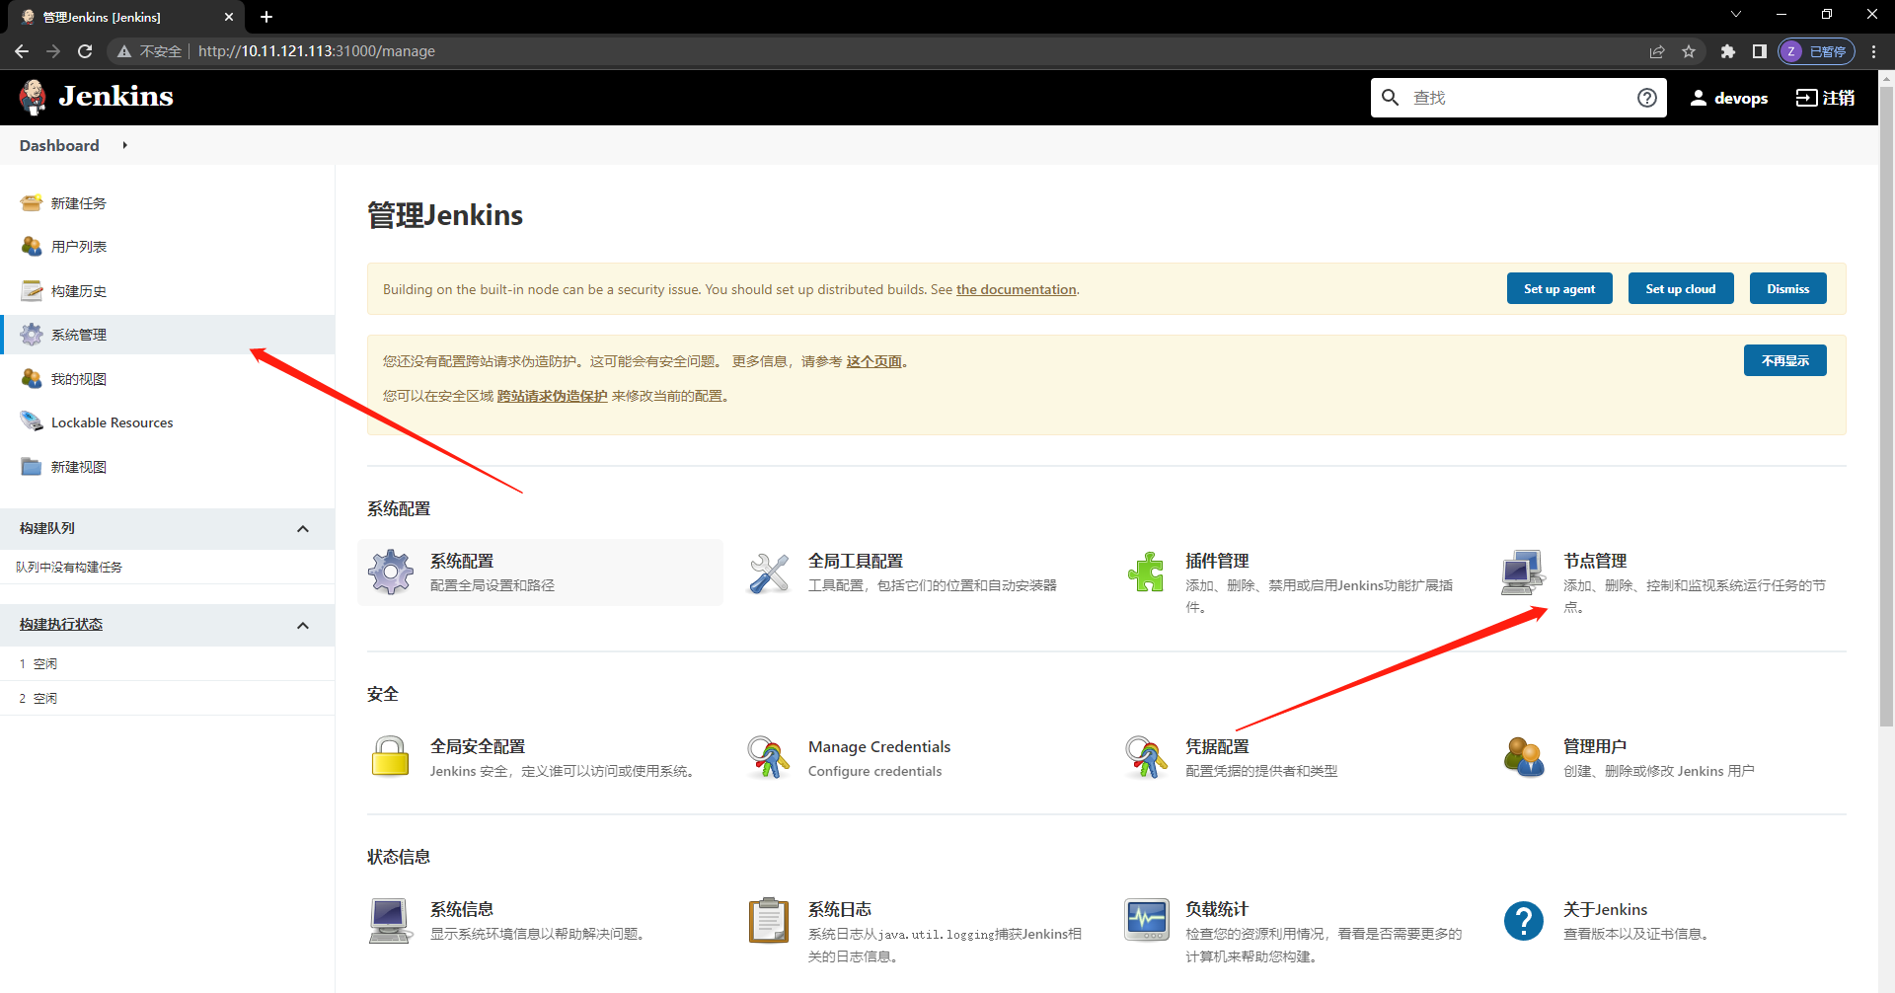Toggle the browser side panel icon
The image size is (1895, 993).
point(1759,51)
